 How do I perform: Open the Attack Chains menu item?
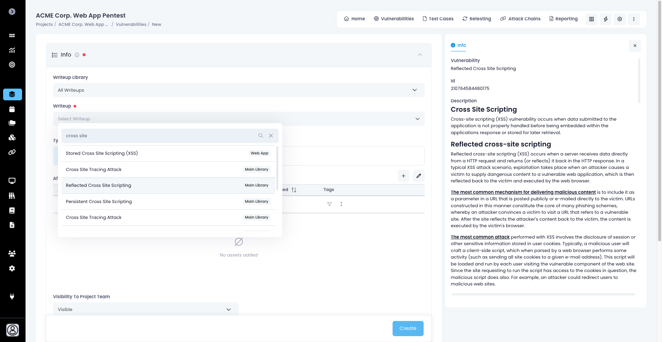point(520,19)
